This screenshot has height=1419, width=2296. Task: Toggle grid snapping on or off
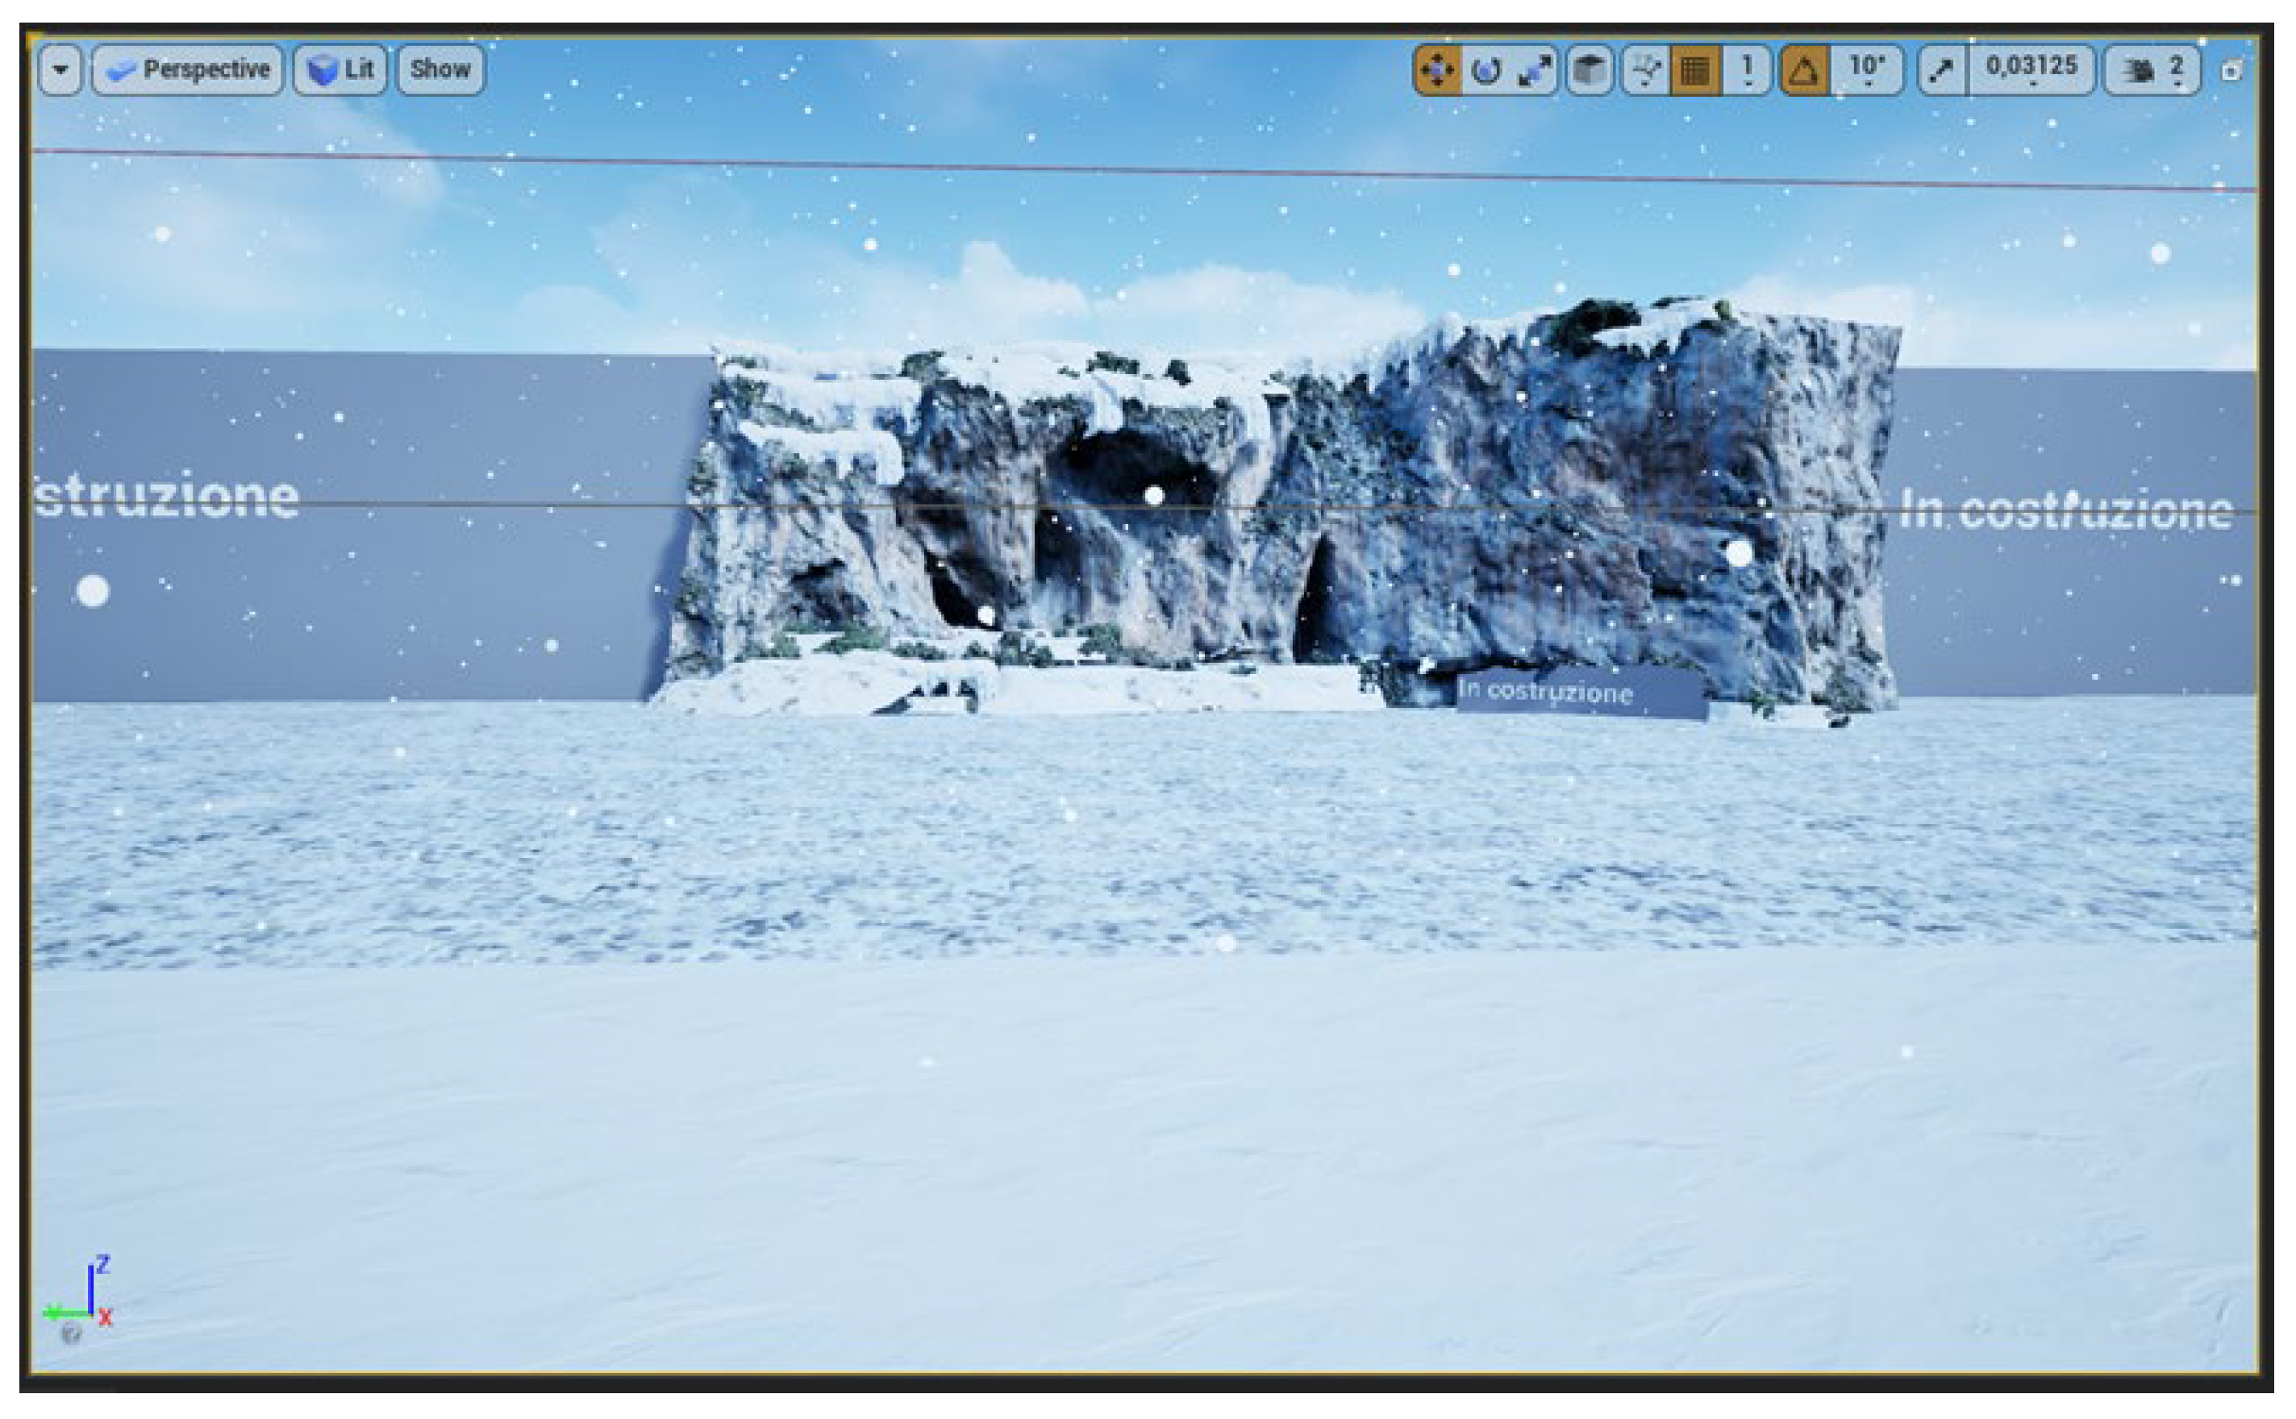(1695, 70)
